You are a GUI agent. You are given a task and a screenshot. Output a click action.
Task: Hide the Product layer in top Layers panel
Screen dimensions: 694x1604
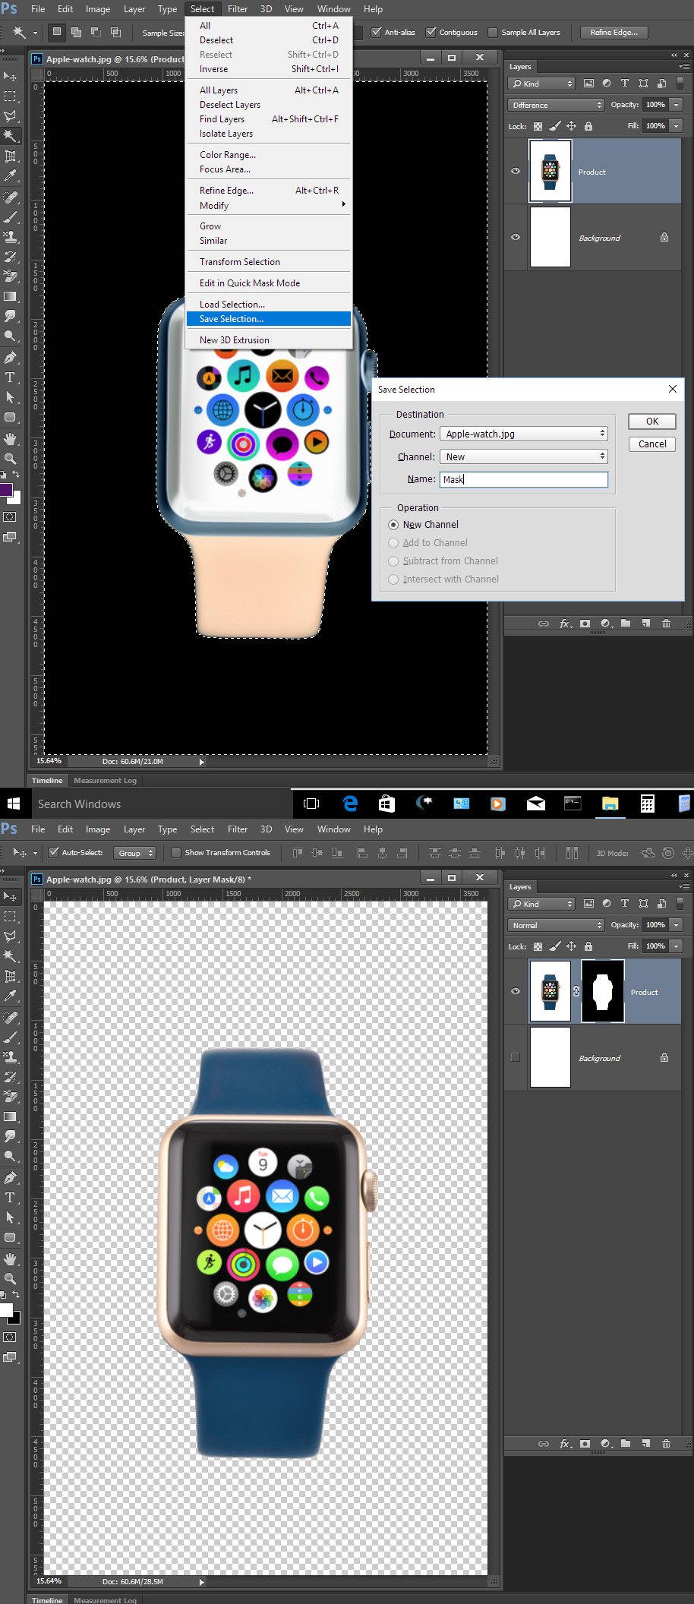coord(516,171)
